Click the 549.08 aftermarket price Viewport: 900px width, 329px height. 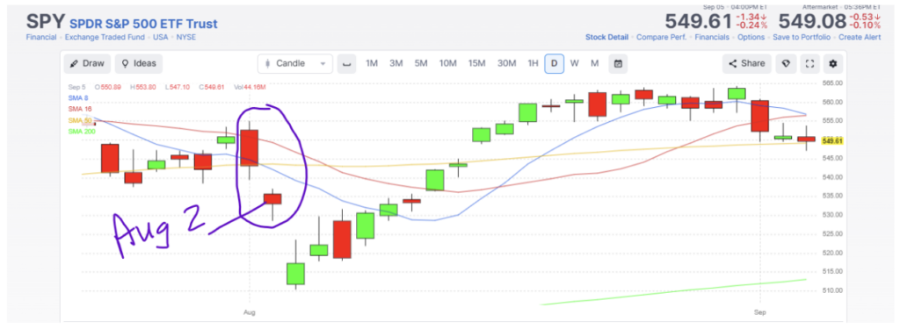pyautogui.click(x=812, y=22)
